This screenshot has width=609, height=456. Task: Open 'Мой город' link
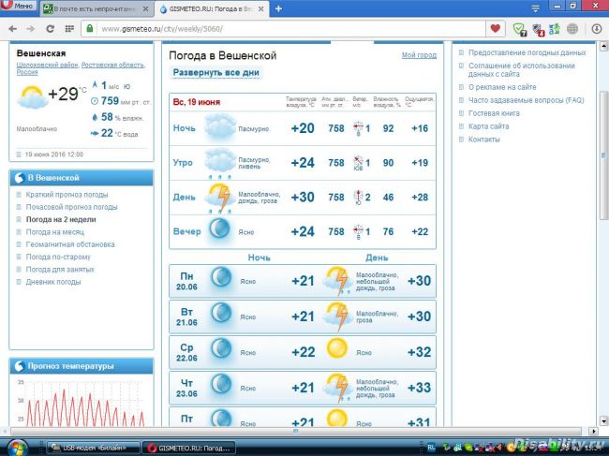(419, 55)
